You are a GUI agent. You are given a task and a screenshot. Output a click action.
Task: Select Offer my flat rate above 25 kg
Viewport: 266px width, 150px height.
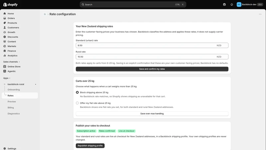click(77, 103)
